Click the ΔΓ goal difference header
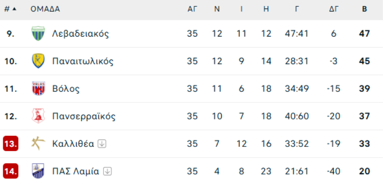383x183 pixels. coord(334,9)
